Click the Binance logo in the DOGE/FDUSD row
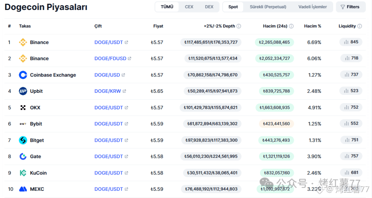The image size is (372, 198). (x=23, y=59)
